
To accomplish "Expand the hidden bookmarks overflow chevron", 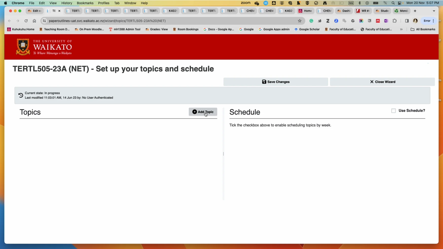I will pyautogui.click(x=401, y=29).
